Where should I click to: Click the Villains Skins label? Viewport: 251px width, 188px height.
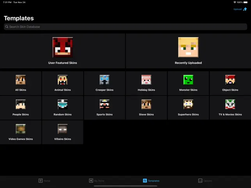(62, 139)
